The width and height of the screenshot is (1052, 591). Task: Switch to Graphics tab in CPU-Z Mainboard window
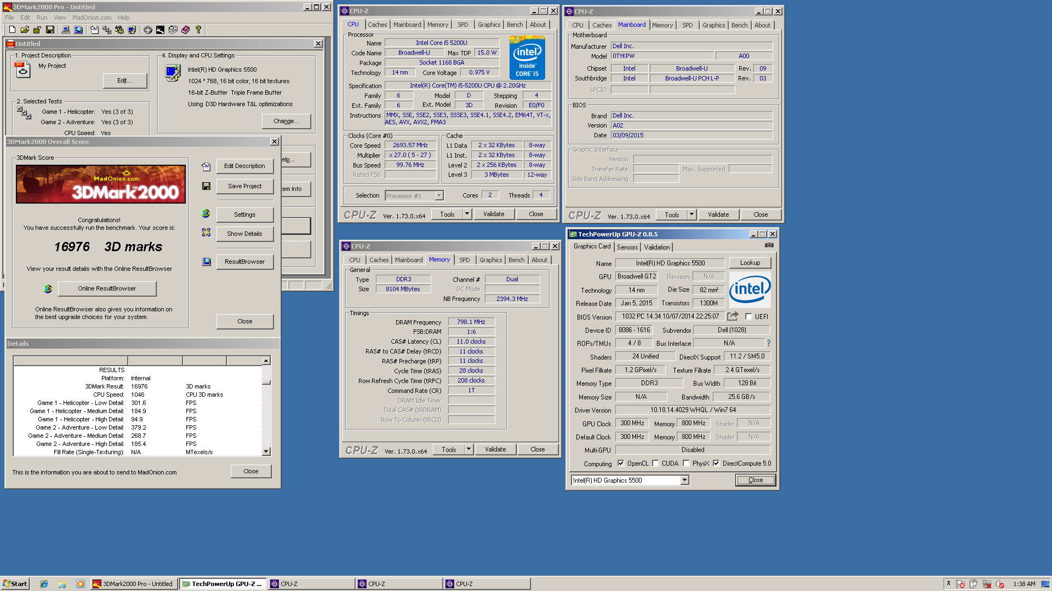(x=713, y=25)
